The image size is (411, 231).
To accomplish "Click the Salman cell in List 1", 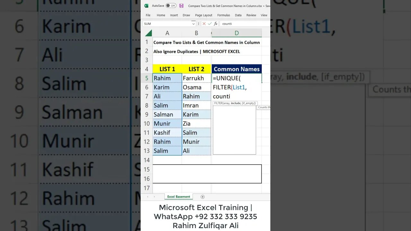I will click(167, 115).
